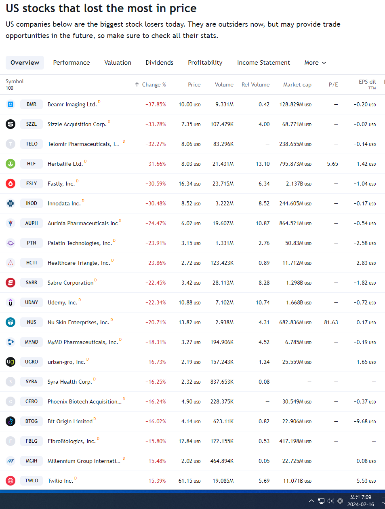The image size is (385, 509).
Task: Click the 81.63 P/E value for NUS
Action: coord(331,322)
